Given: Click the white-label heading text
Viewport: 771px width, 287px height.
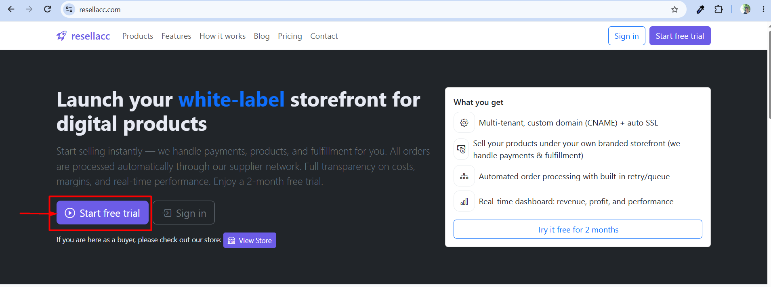Looking at the screenshot, I should [x=231, y=99].
